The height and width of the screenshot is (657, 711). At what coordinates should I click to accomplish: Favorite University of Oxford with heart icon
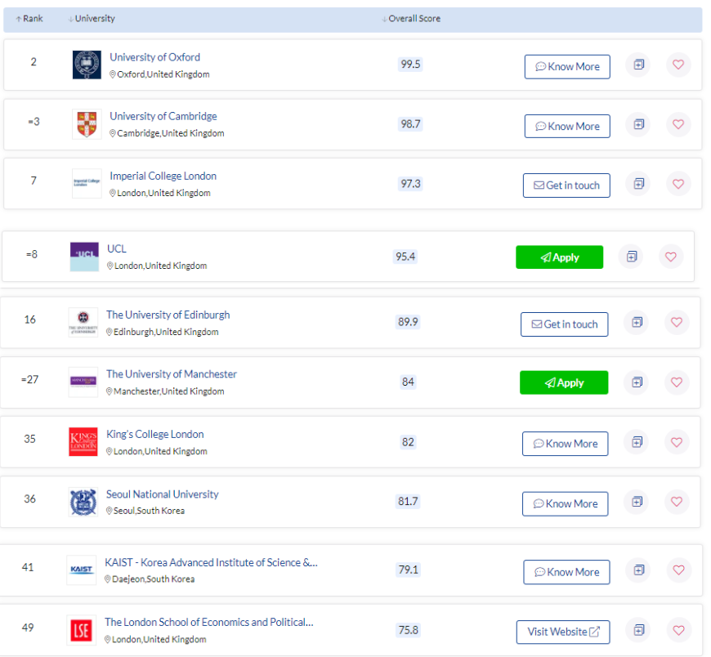tap(677, 65)
